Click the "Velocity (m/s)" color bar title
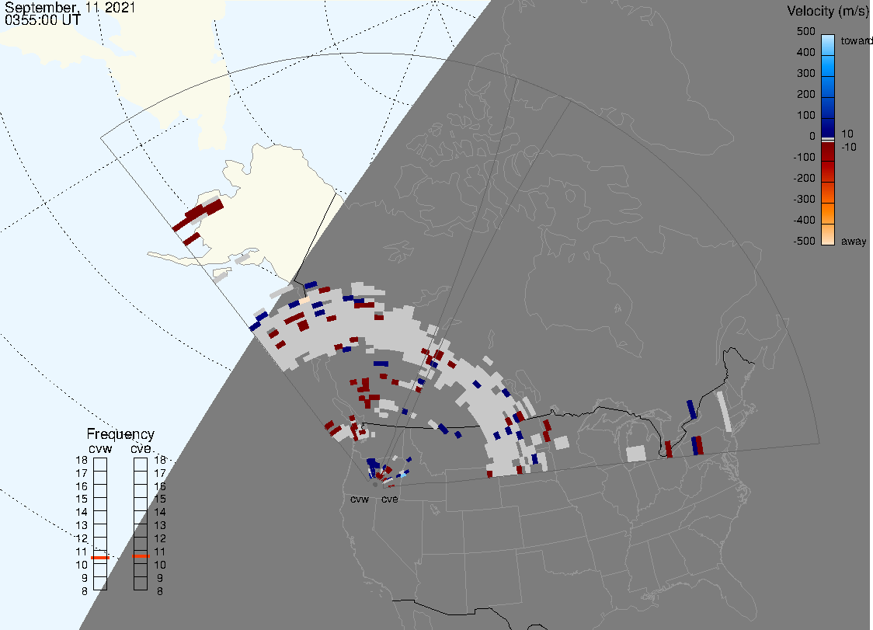This screenshot has height=630, width=873. (827, 11)
